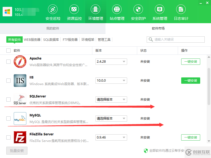Switch to 软件市场 tab
This screenshot has height=158, width=211.
pyautogui.click(x=158, y=28)
